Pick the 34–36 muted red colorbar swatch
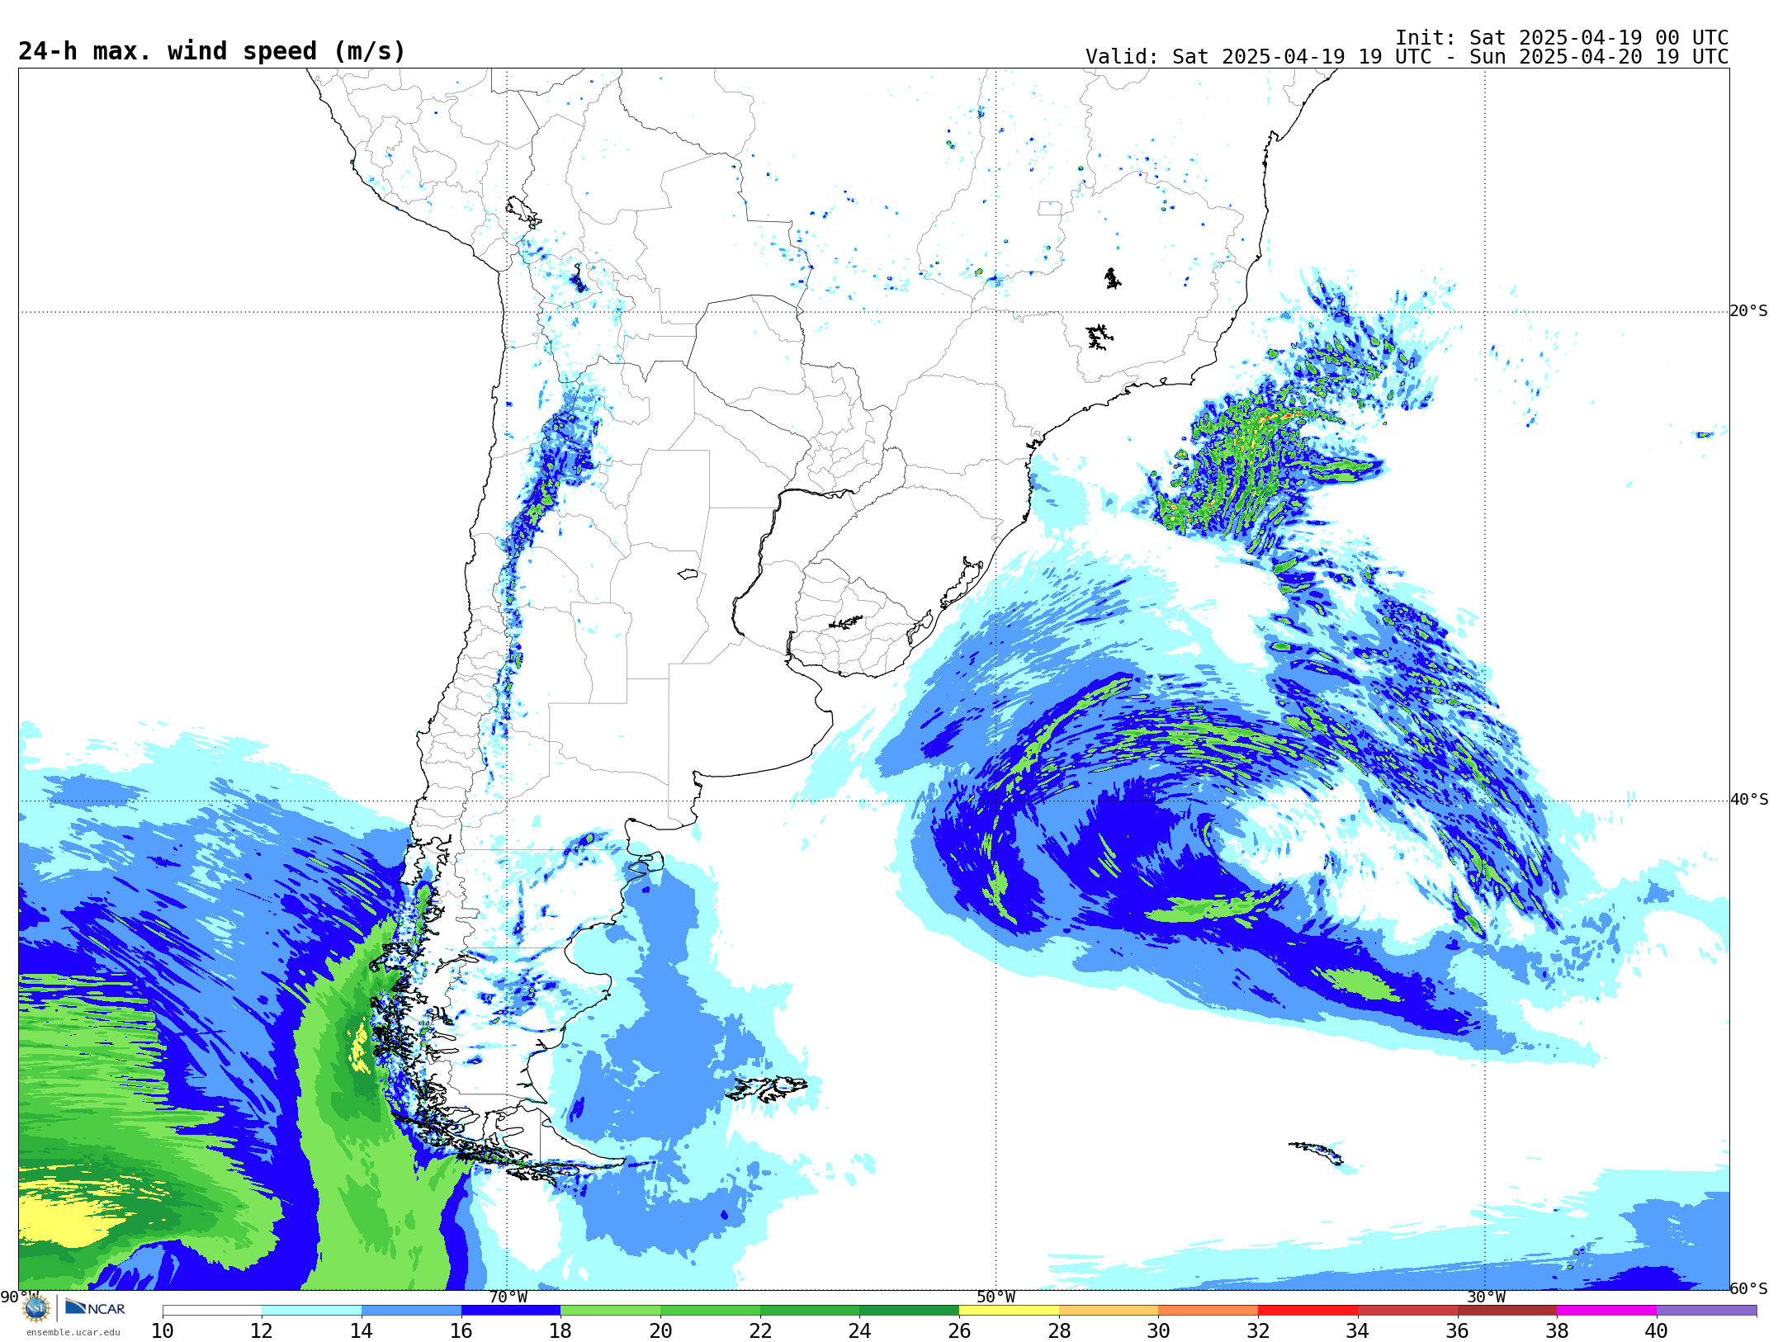The width and height of the screenshot is (1783, 1342). click(x=1407, y=1311)
